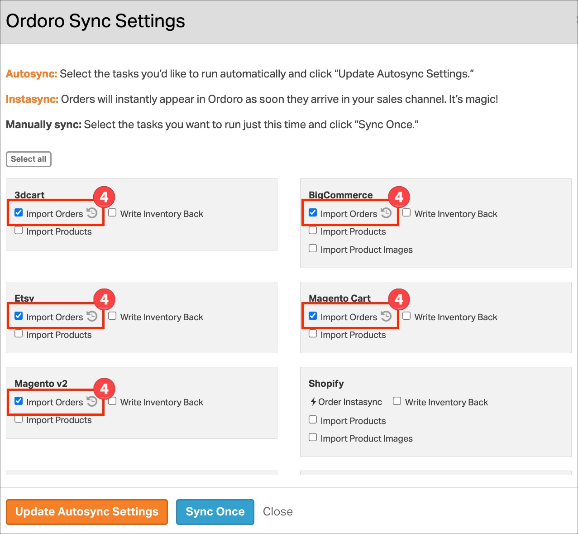Enable Write Inventory Back for Etsy
The height and width of the screenshot is (534, 578).
112,316
